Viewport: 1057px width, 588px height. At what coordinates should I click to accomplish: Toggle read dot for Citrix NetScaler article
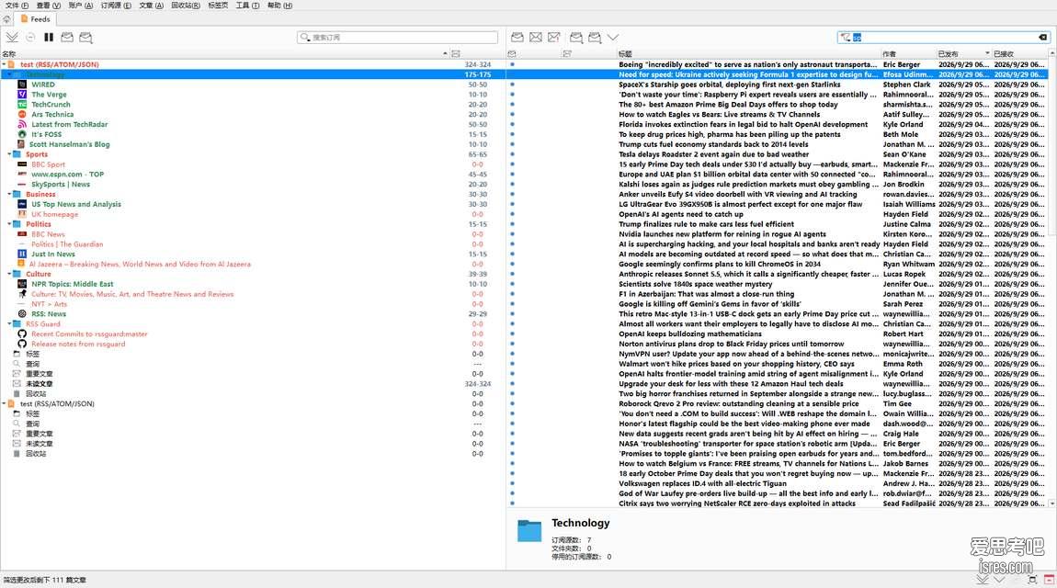(512, 503)
